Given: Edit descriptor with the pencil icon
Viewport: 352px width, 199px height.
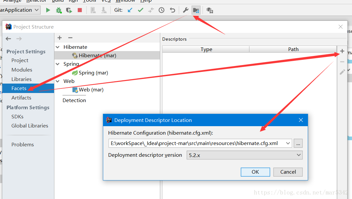Looking at the screenshot, I should [342, 72].
